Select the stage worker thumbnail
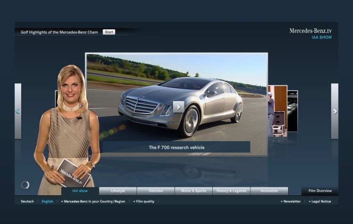Image resolution: width=353 pixels, height=224 pixels. 277,111
